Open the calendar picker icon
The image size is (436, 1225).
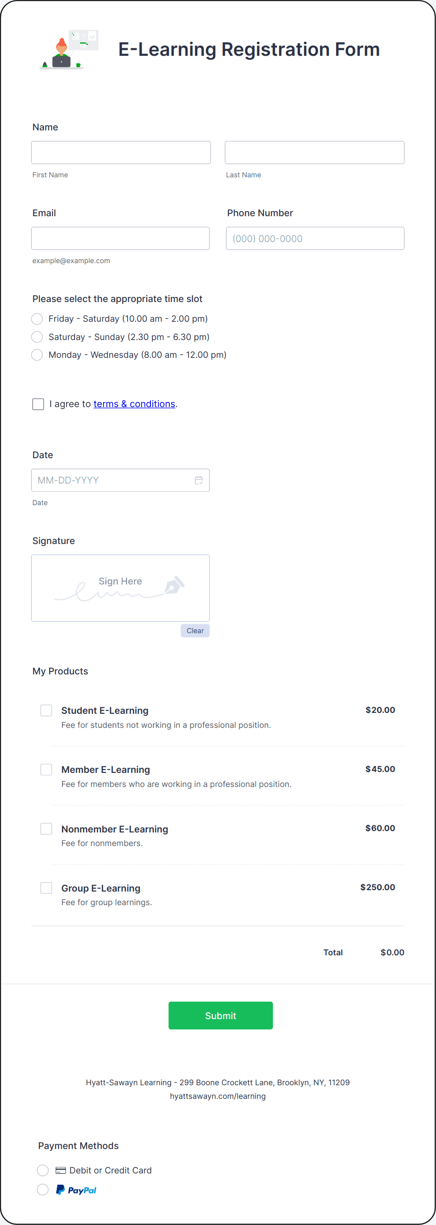tap(199, 480)
